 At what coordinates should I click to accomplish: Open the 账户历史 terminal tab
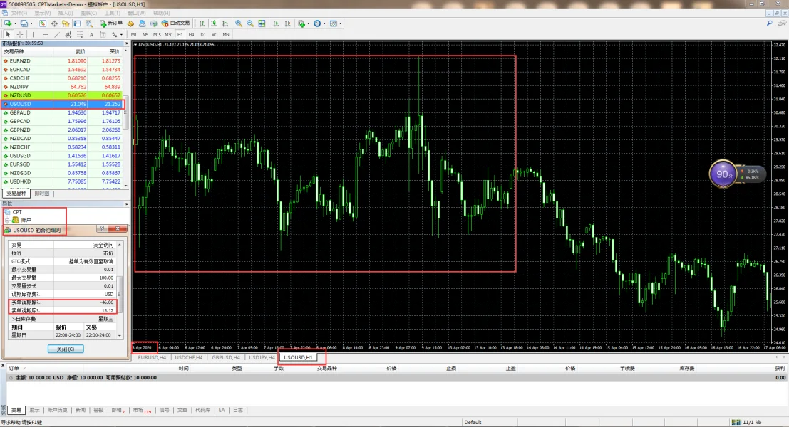click(x=57, y=411)
